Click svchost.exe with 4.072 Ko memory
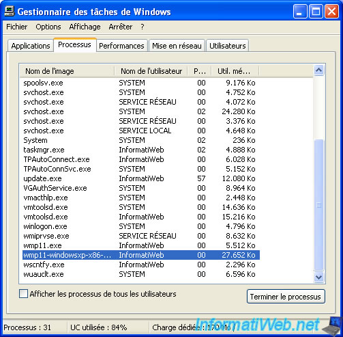Image resolution: width=343 pixels, height=337 pixels. coord(141,102)
